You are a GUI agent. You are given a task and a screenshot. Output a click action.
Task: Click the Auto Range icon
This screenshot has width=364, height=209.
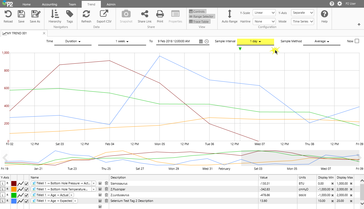point(229,14)
